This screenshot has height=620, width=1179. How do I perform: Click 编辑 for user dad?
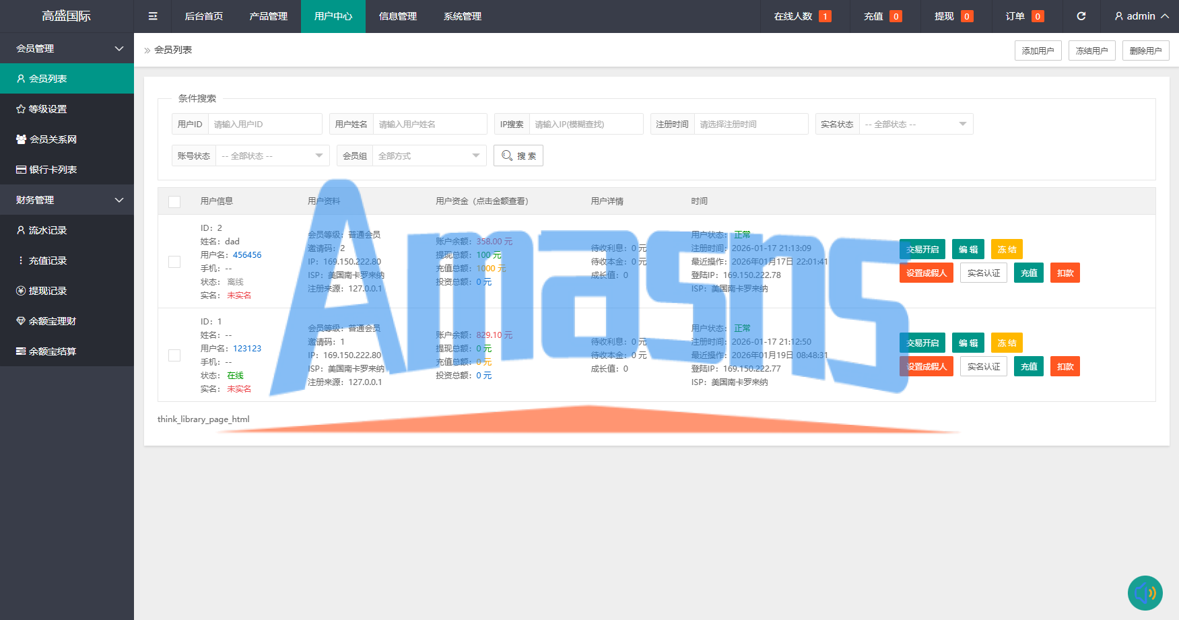pyautogui.click(x=968, y=249)
